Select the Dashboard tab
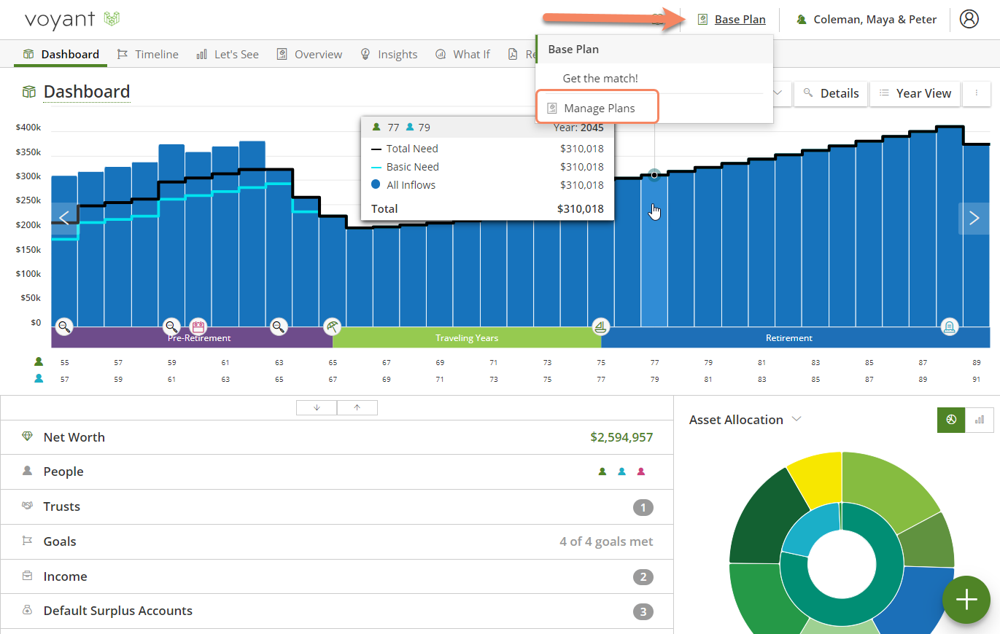The height and width of the screenshot is (634, 1000). pyautogui.click(x=61, y=54)
